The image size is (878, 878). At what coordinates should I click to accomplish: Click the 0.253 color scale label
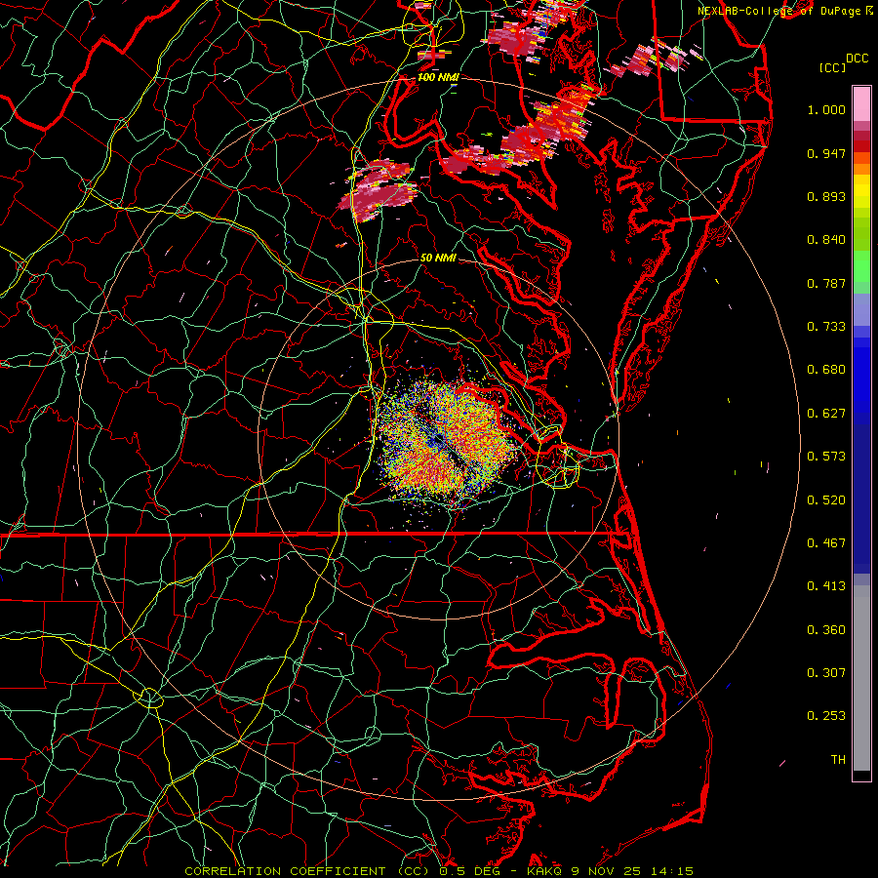[826, 716]
